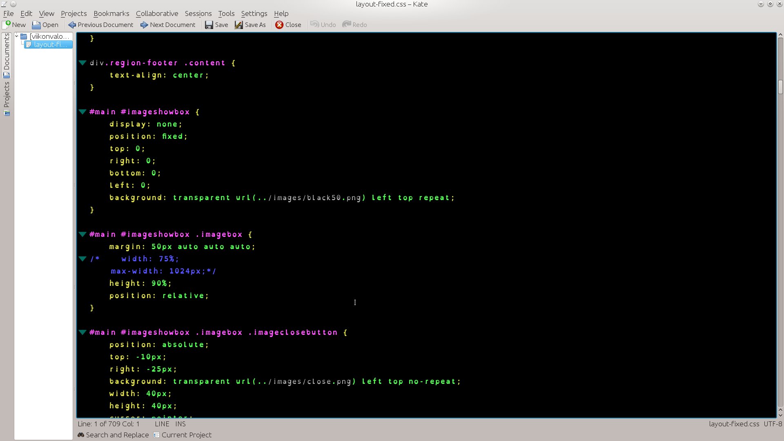Image resolution: width=784 pixels, height=441 pixels.
Task: Switch to Next Document
Action: 168,24
